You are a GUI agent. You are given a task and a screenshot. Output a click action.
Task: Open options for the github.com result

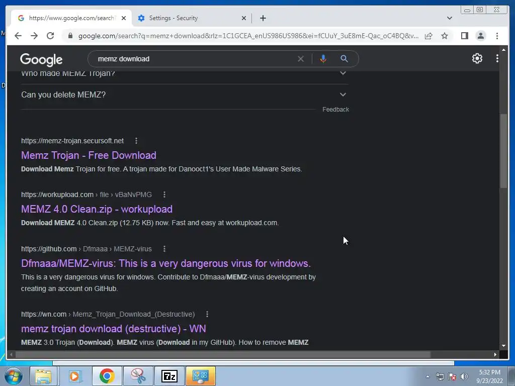click(164, 249)
